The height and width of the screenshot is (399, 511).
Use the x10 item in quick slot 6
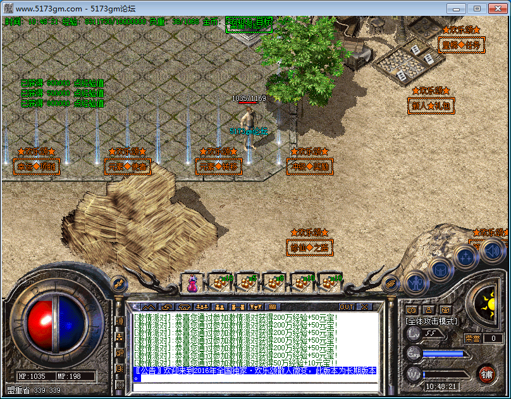coord(329,283)
